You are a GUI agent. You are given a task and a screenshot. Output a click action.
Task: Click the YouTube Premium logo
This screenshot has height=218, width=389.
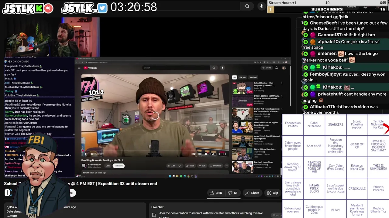point(90,68)
